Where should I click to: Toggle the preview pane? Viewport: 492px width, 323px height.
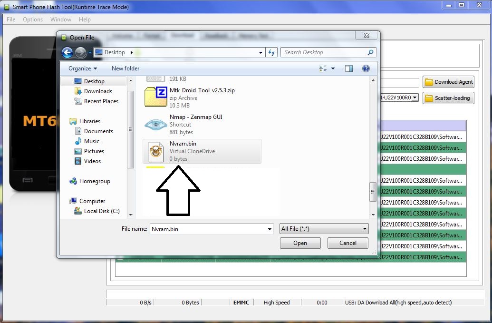pyautogui.click(x=348, y=69)
